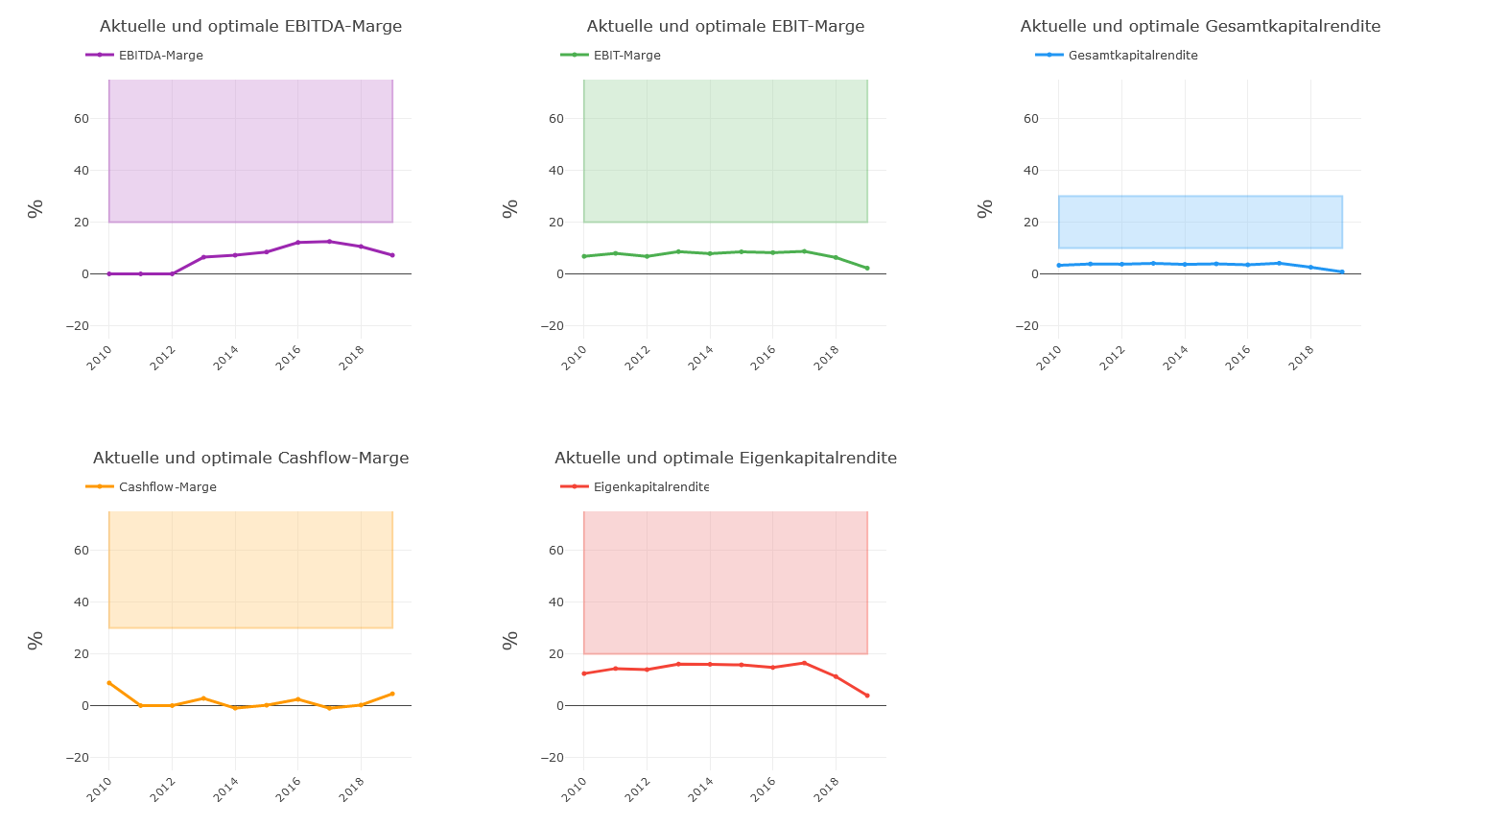Viewport: 1485px width, 826px height.
Task: Click the 2019 endpoint on the Gesamtkapitalrendite line
Action: point(1342,271)
